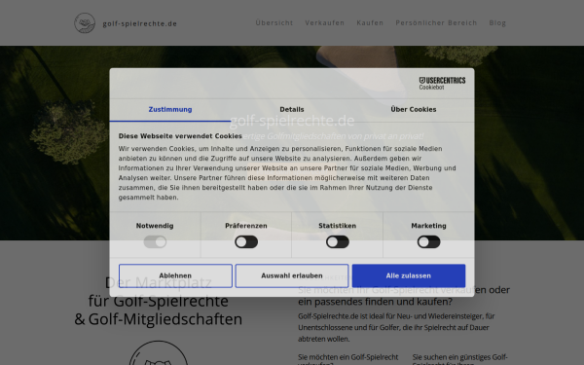The width and height of the screenshot is (584, 365).
Task: Open the Über Cookies tab
Action: coord(414,109)
